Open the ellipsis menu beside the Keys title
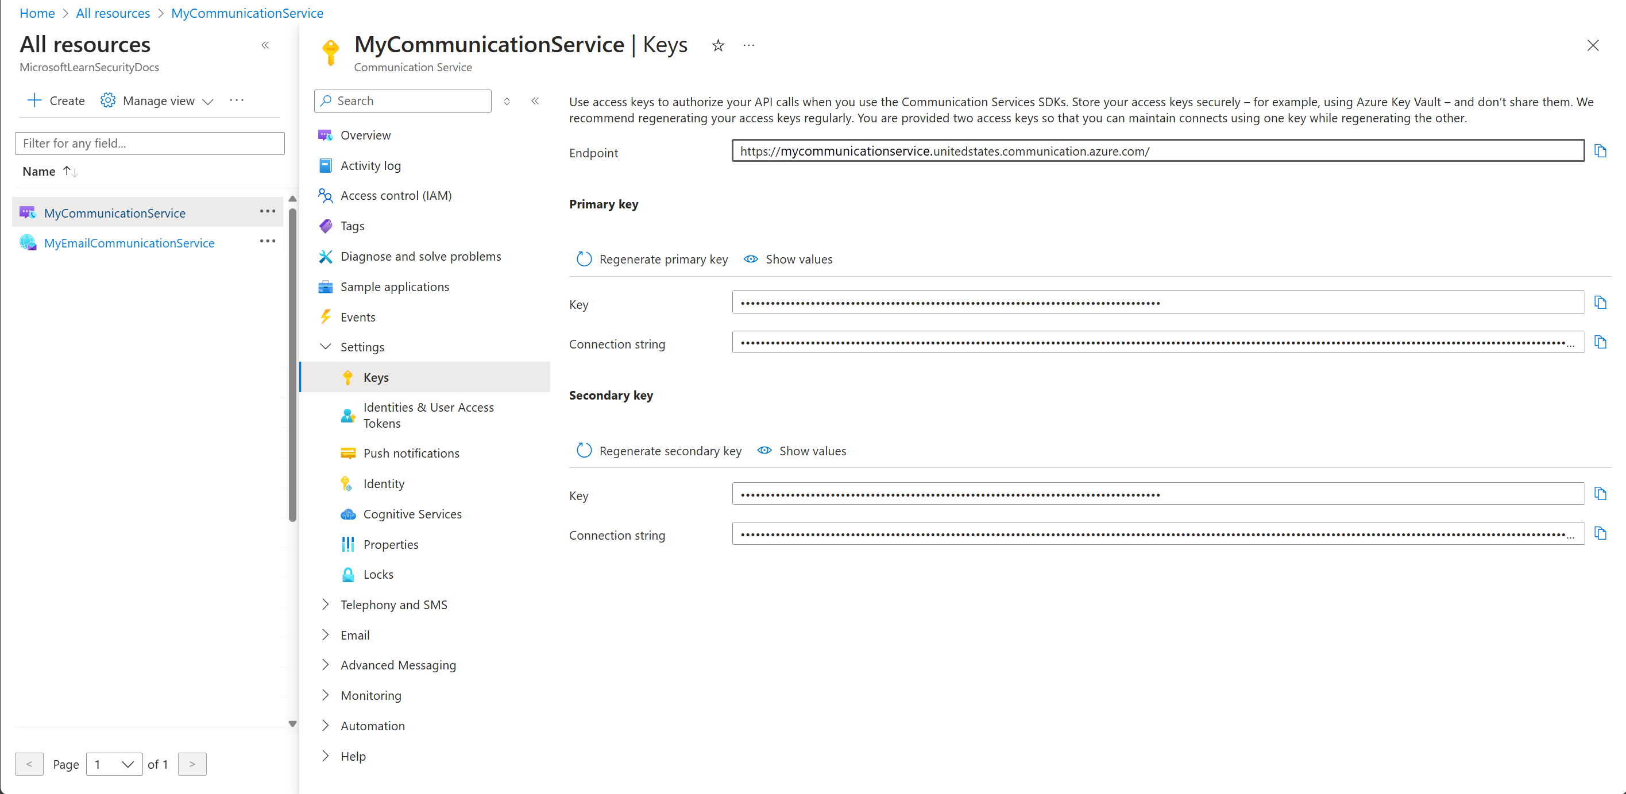The width and height of the screenshot is (1626, 794). (x=748, y=45)
